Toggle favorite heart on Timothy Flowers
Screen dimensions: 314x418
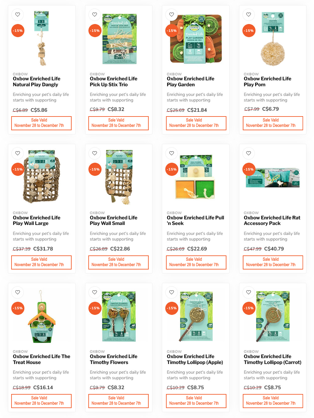[95, 292]
